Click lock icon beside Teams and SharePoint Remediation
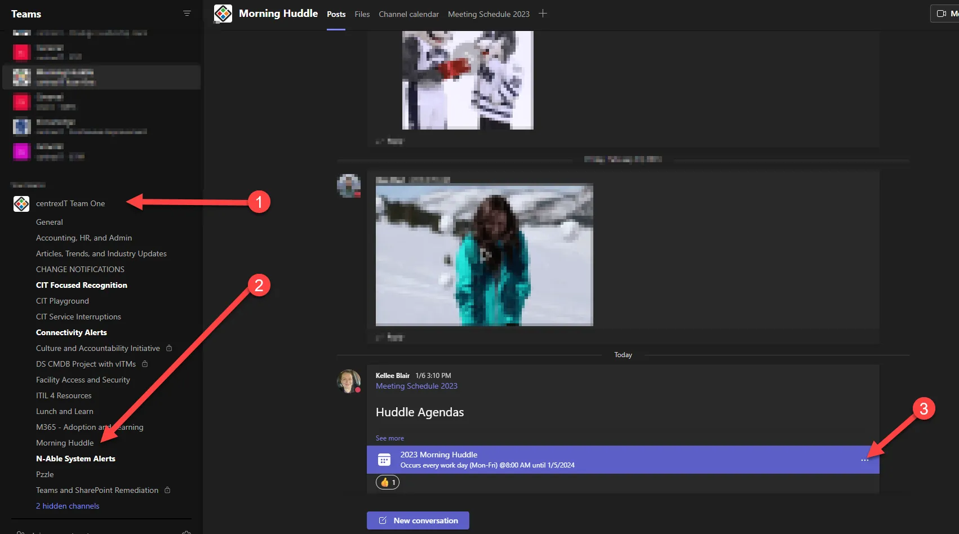Screen dimensions: 959x534 coord(167,490)
